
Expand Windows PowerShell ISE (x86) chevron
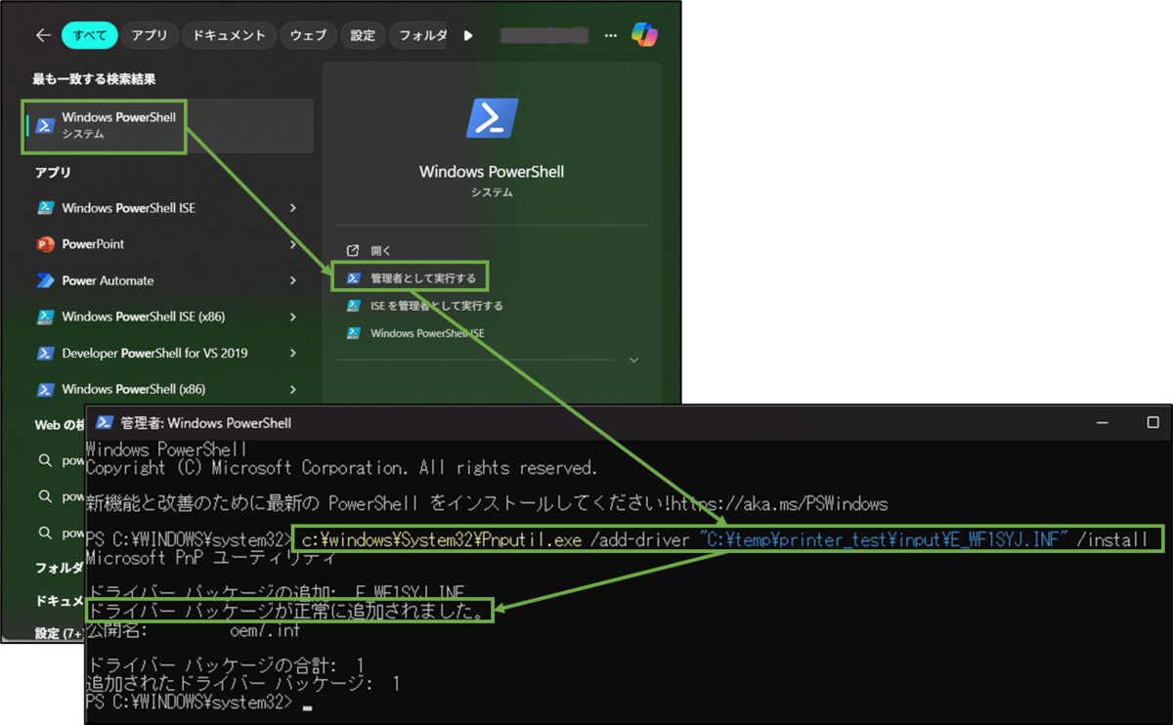pyautogui.click(x=293, y=317)
